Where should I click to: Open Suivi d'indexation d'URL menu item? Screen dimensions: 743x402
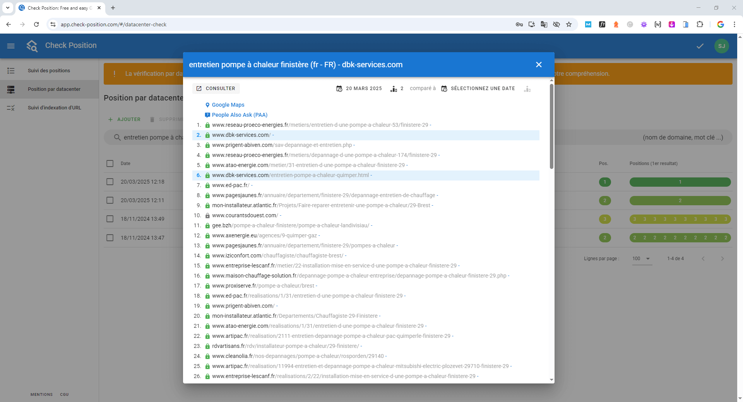pyautogui.click(x=49, y=108)
